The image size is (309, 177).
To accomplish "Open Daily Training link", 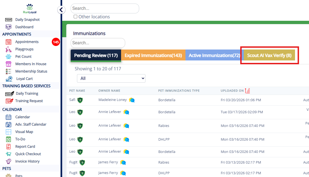I will click(27, 94).
